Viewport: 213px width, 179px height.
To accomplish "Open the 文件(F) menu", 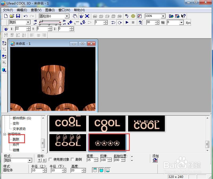I will [8, 10].
